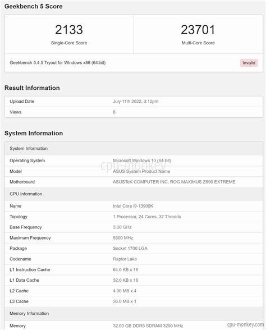Click the gray System Information table header
The height and width of the screenshot is (330, 266).
point(134,148)
